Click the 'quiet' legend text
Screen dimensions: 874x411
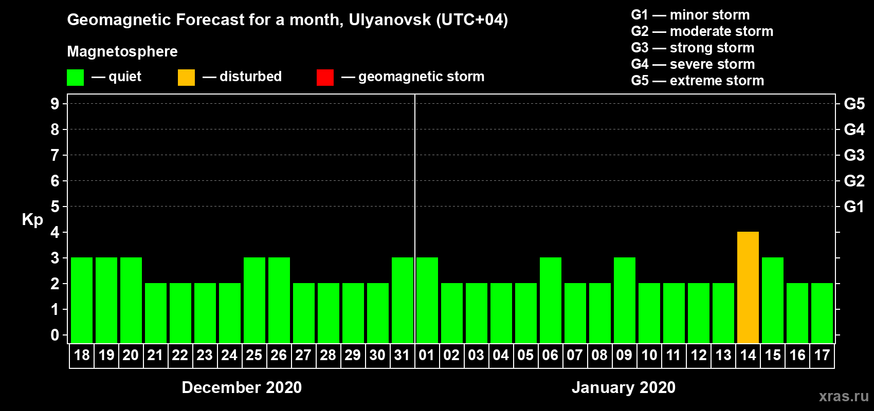coord(125,77)
